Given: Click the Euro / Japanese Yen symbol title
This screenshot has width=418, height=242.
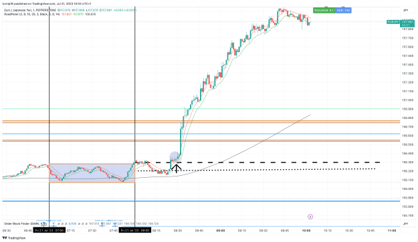Looking at the screenshot, I should [x=30, y=10].
